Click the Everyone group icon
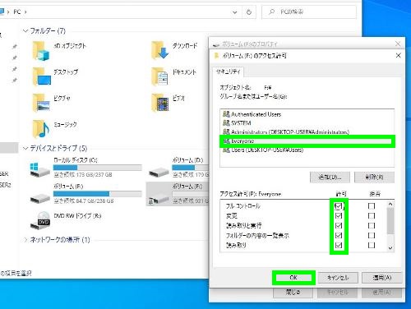Screen dimensions: 411x309 pos(226,141)
